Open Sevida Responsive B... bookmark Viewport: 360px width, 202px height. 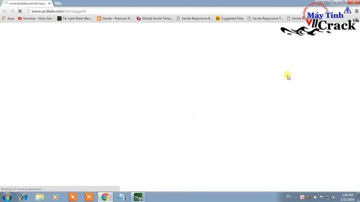[x=195, y=19]
